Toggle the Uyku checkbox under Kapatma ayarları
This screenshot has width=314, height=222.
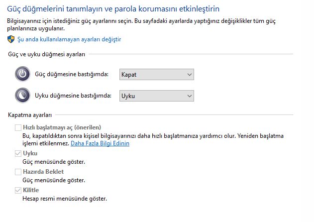point(18,154)
